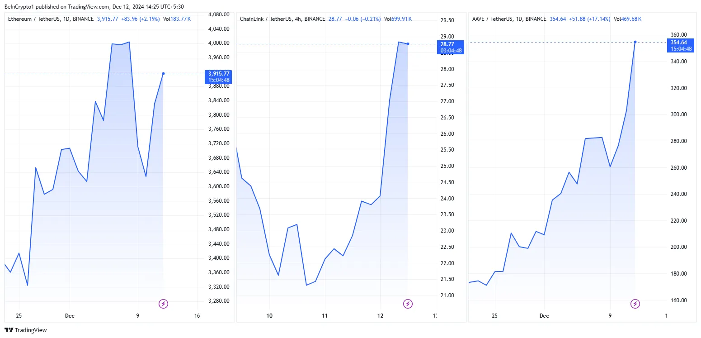Select the ChainLink / TetherUS chart title
Screen dimensions: 701x338
[x=282, y=19]
